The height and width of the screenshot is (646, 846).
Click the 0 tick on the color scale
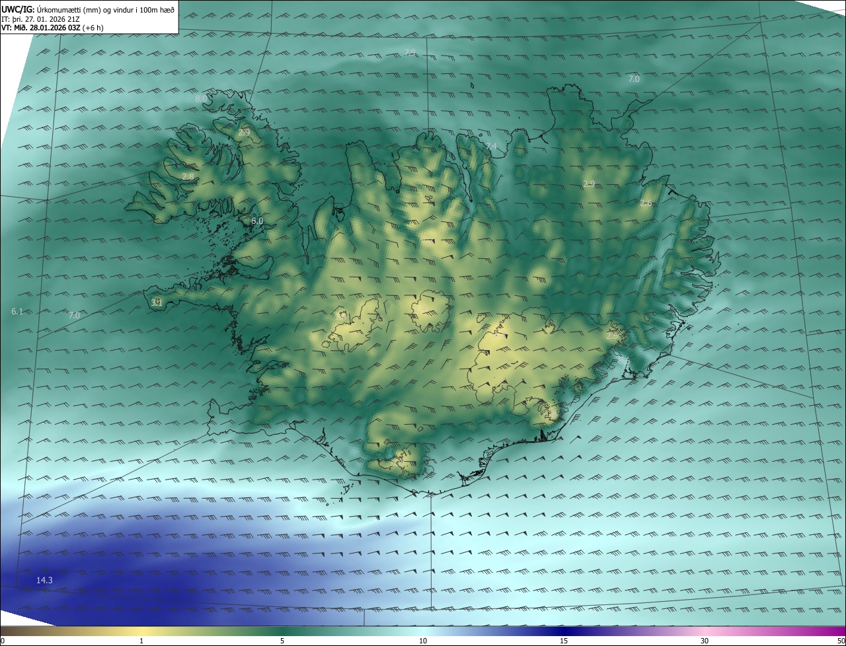(3, 641)
